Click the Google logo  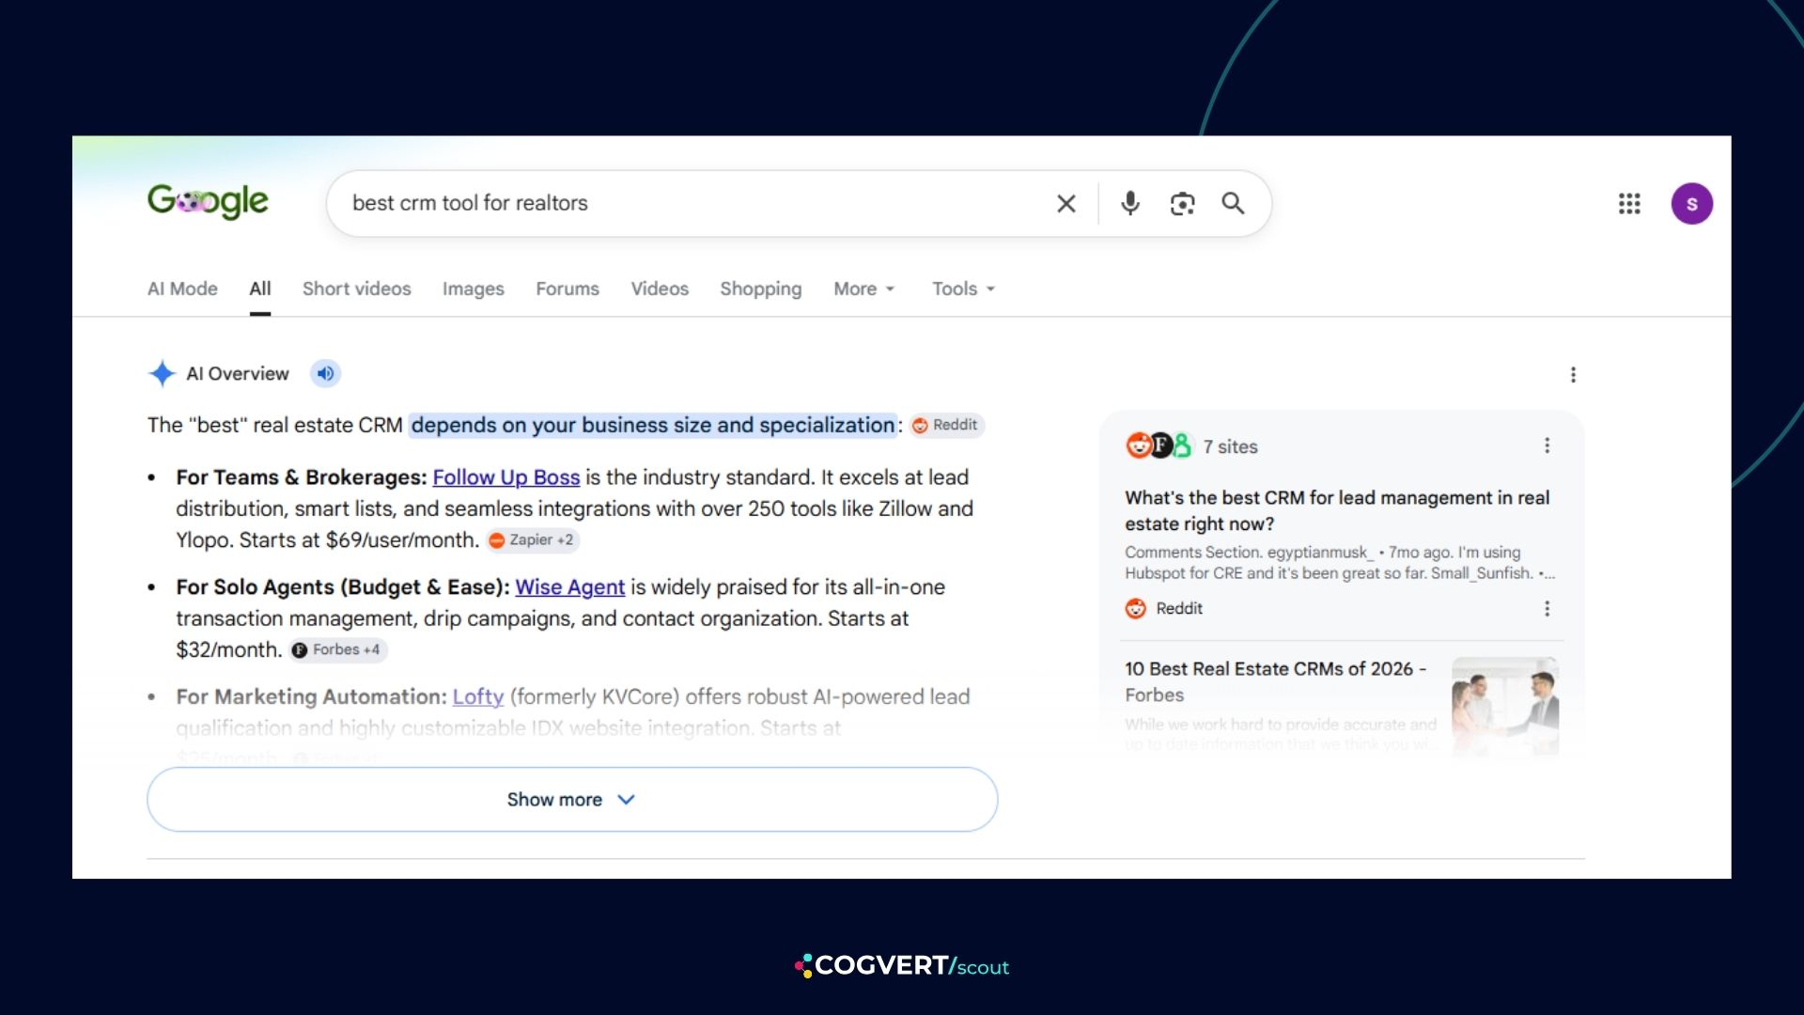coord(208,201)
